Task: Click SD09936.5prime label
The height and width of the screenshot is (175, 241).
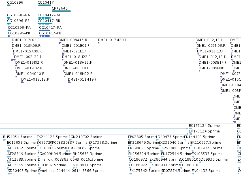Action: (x=213, y=160)
